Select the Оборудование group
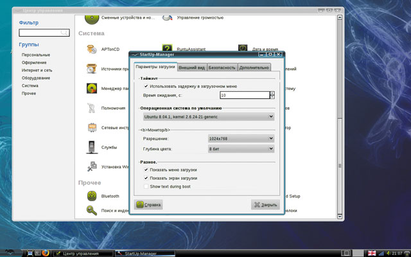The width and height of the screenshot is (411, 257). click(x=36, y=78)
